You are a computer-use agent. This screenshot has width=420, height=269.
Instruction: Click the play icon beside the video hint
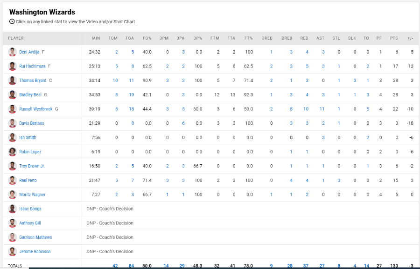pos(12,21)
